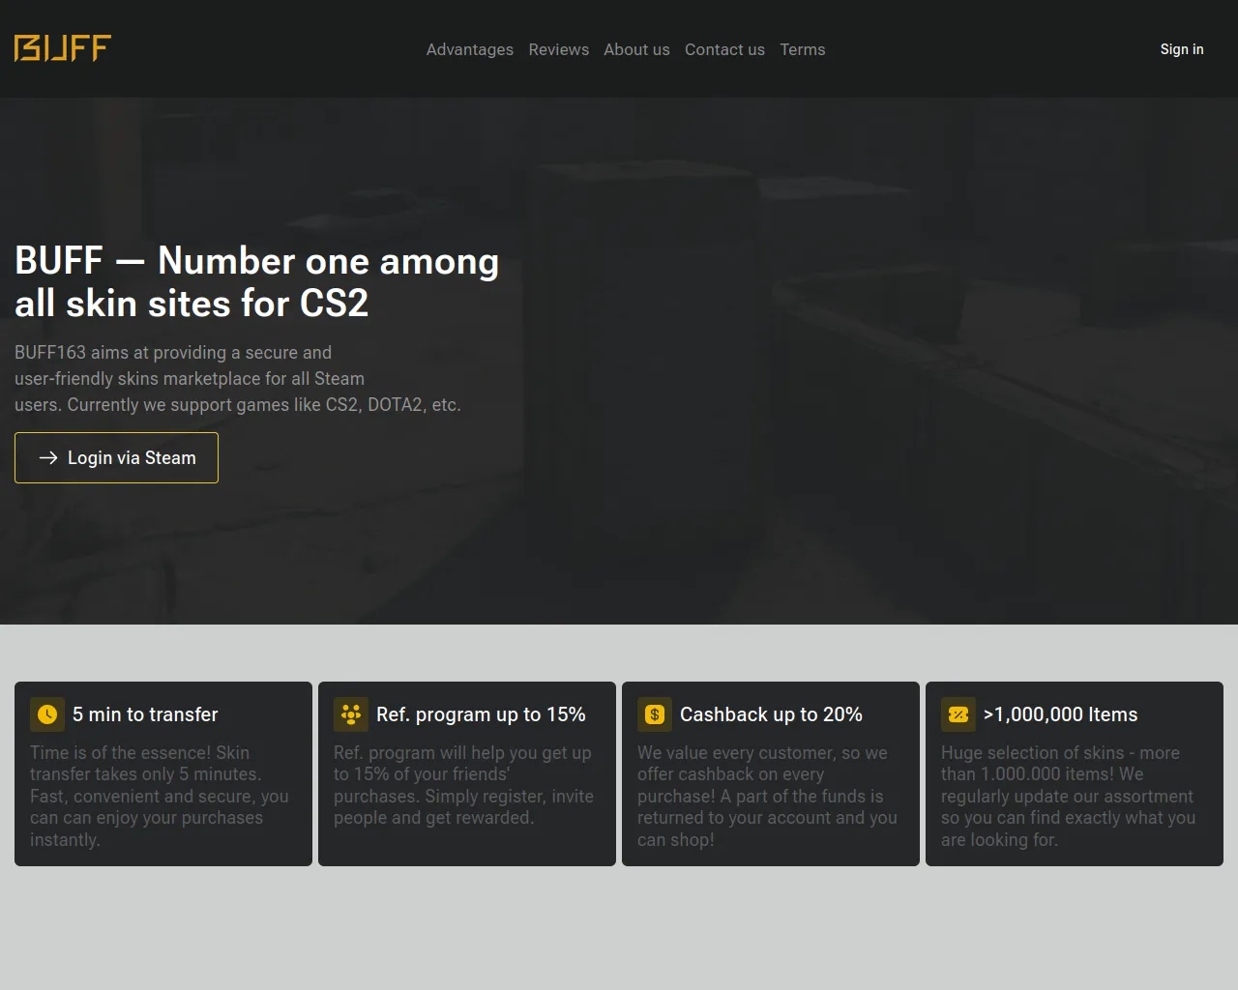
Task: Click the '>1,000,000 Items' card title
Action: (1060, 714)
